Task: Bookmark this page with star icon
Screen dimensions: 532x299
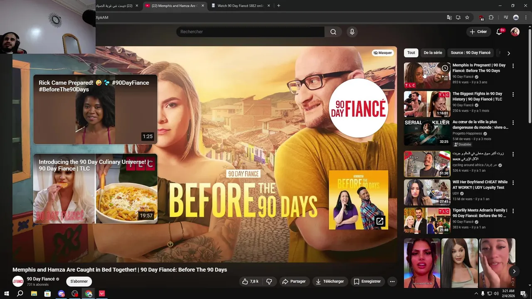Action: (467, 17)
